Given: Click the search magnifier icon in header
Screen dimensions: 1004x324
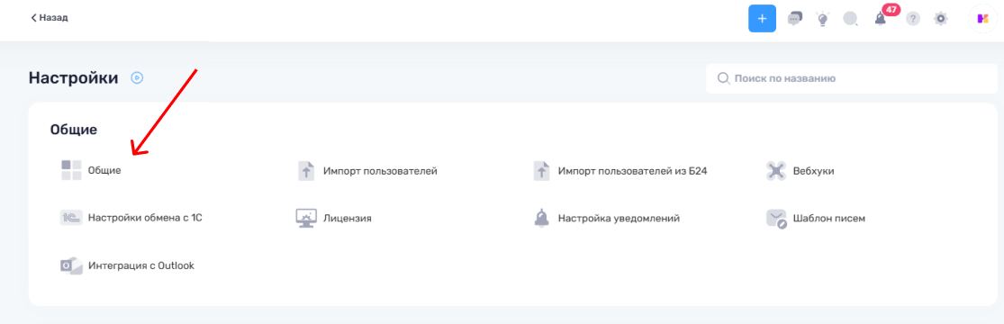Looking at the screenshot, I should click(x=850, y=19).
